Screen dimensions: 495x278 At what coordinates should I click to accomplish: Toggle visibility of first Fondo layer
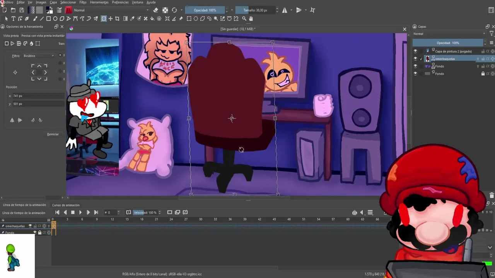point(415,66)
